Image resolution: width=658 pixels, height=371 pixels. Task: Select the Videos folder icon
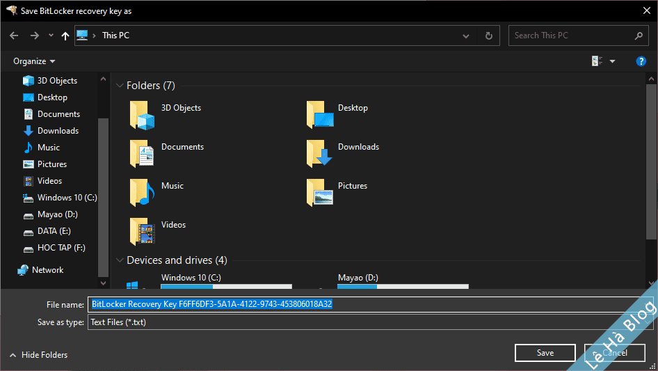point(142,232)
